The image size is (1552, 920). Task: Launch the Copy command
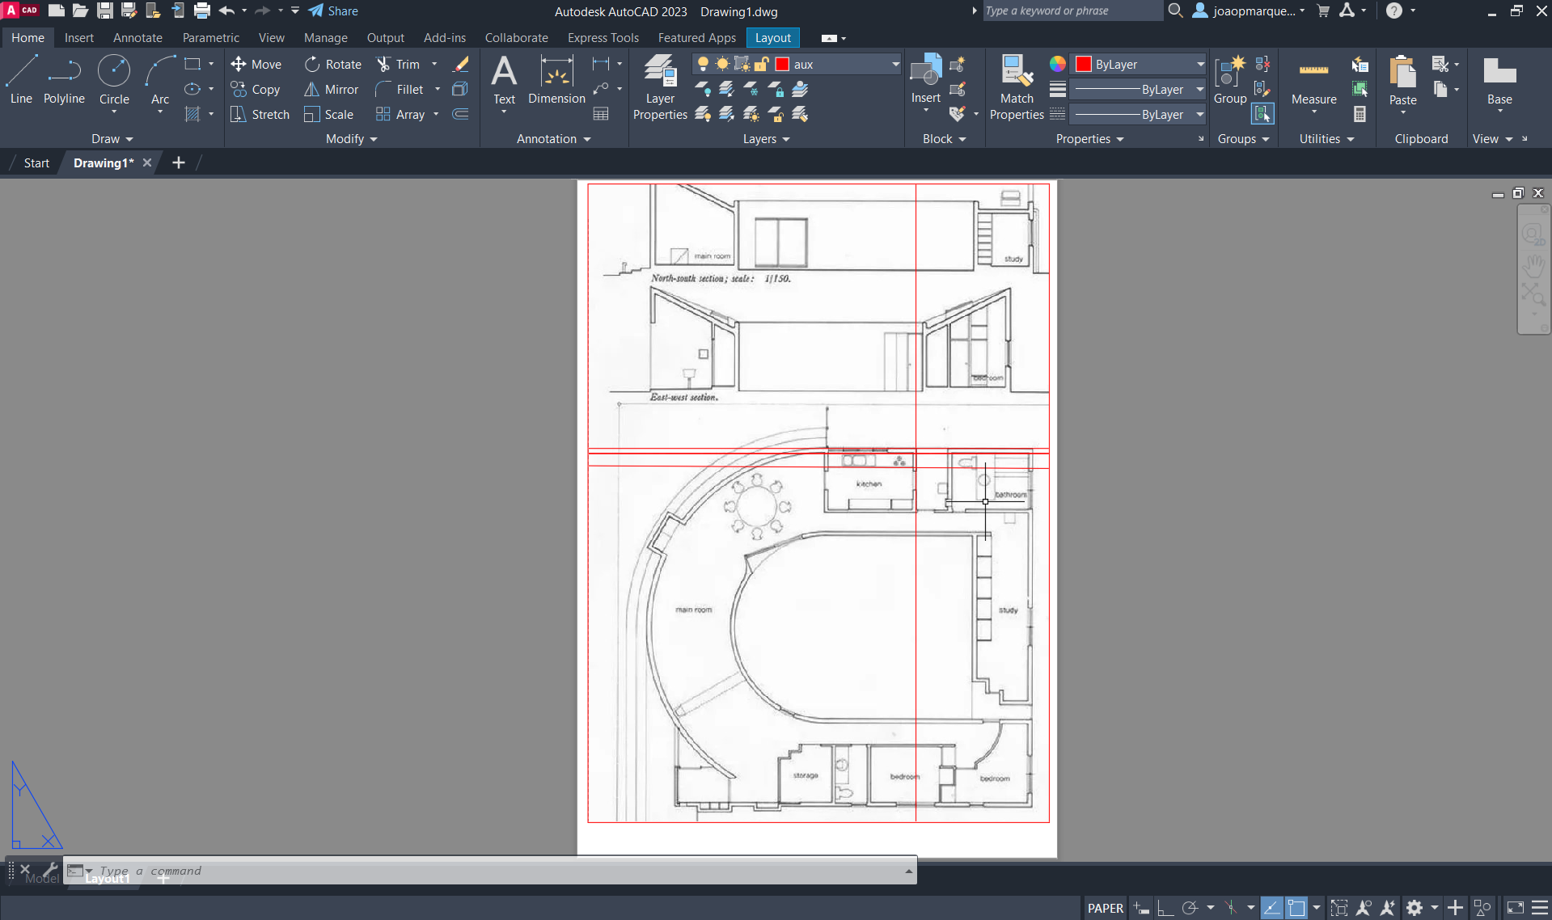click(x=255, y=89)
